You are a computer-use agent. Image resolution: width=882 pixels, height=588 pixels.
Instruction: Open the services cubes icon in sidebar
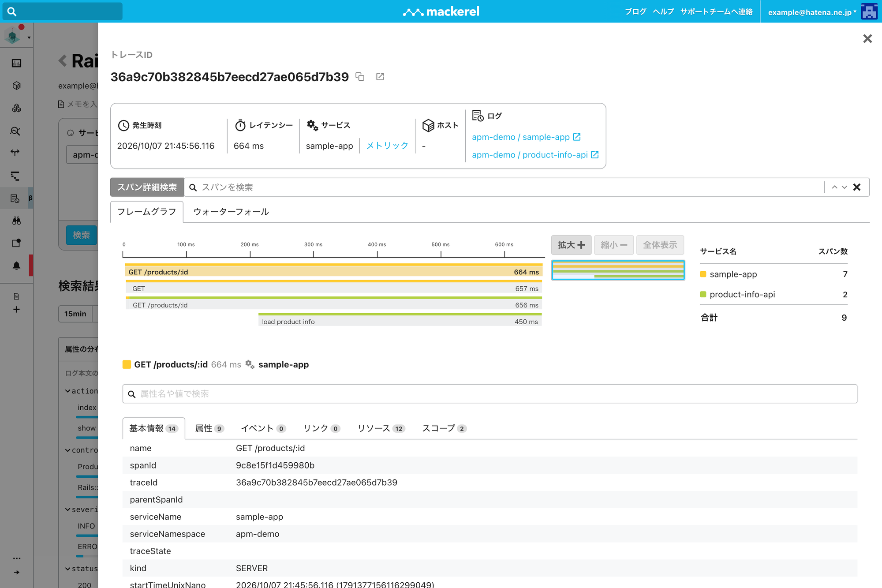click(x=16, y=108)
